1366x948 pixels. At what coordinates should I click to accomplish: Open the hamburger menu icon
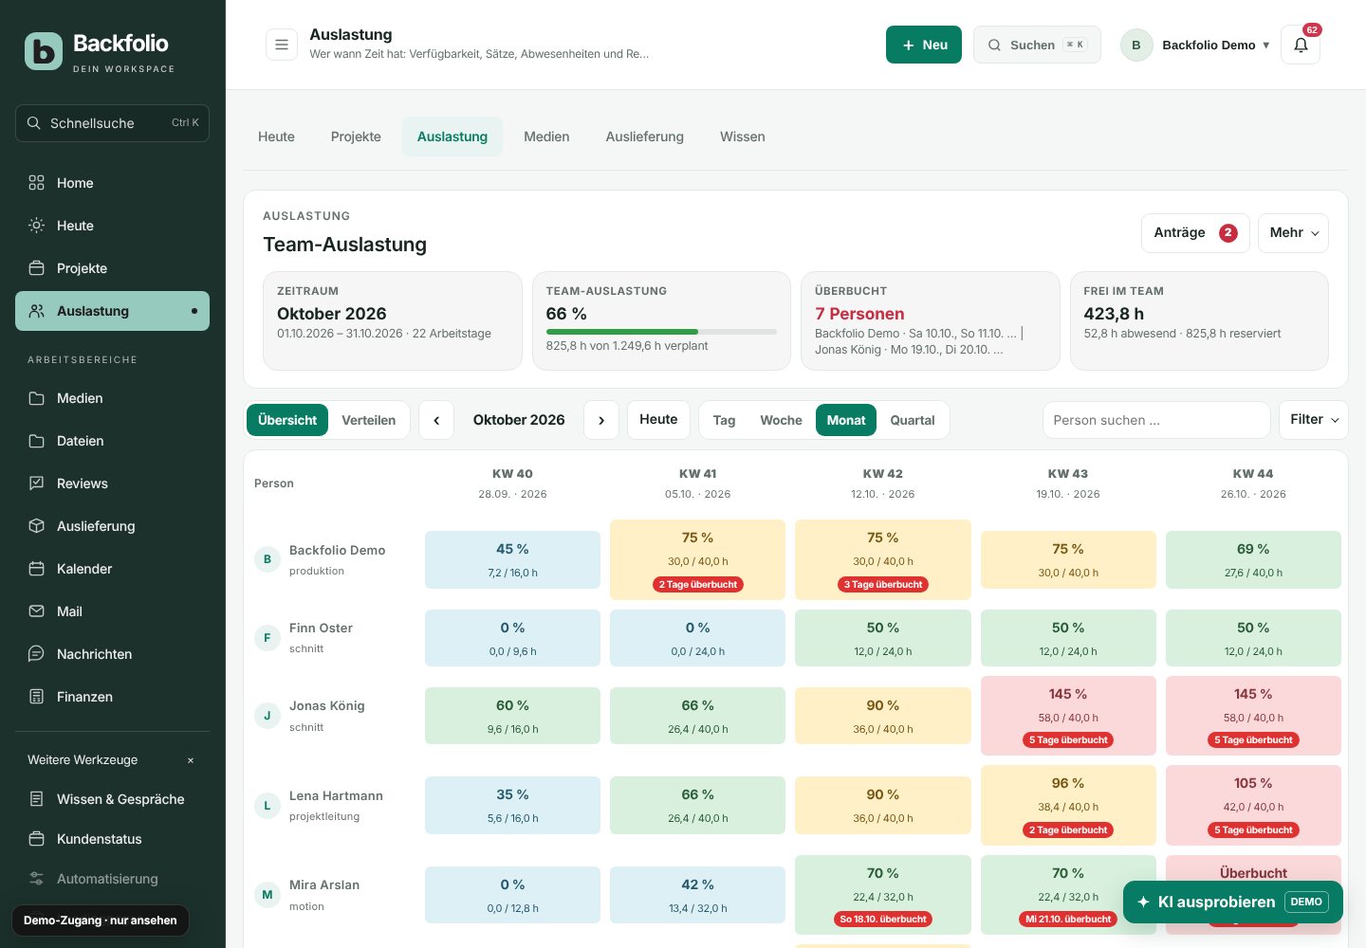[x=282, y=45]
